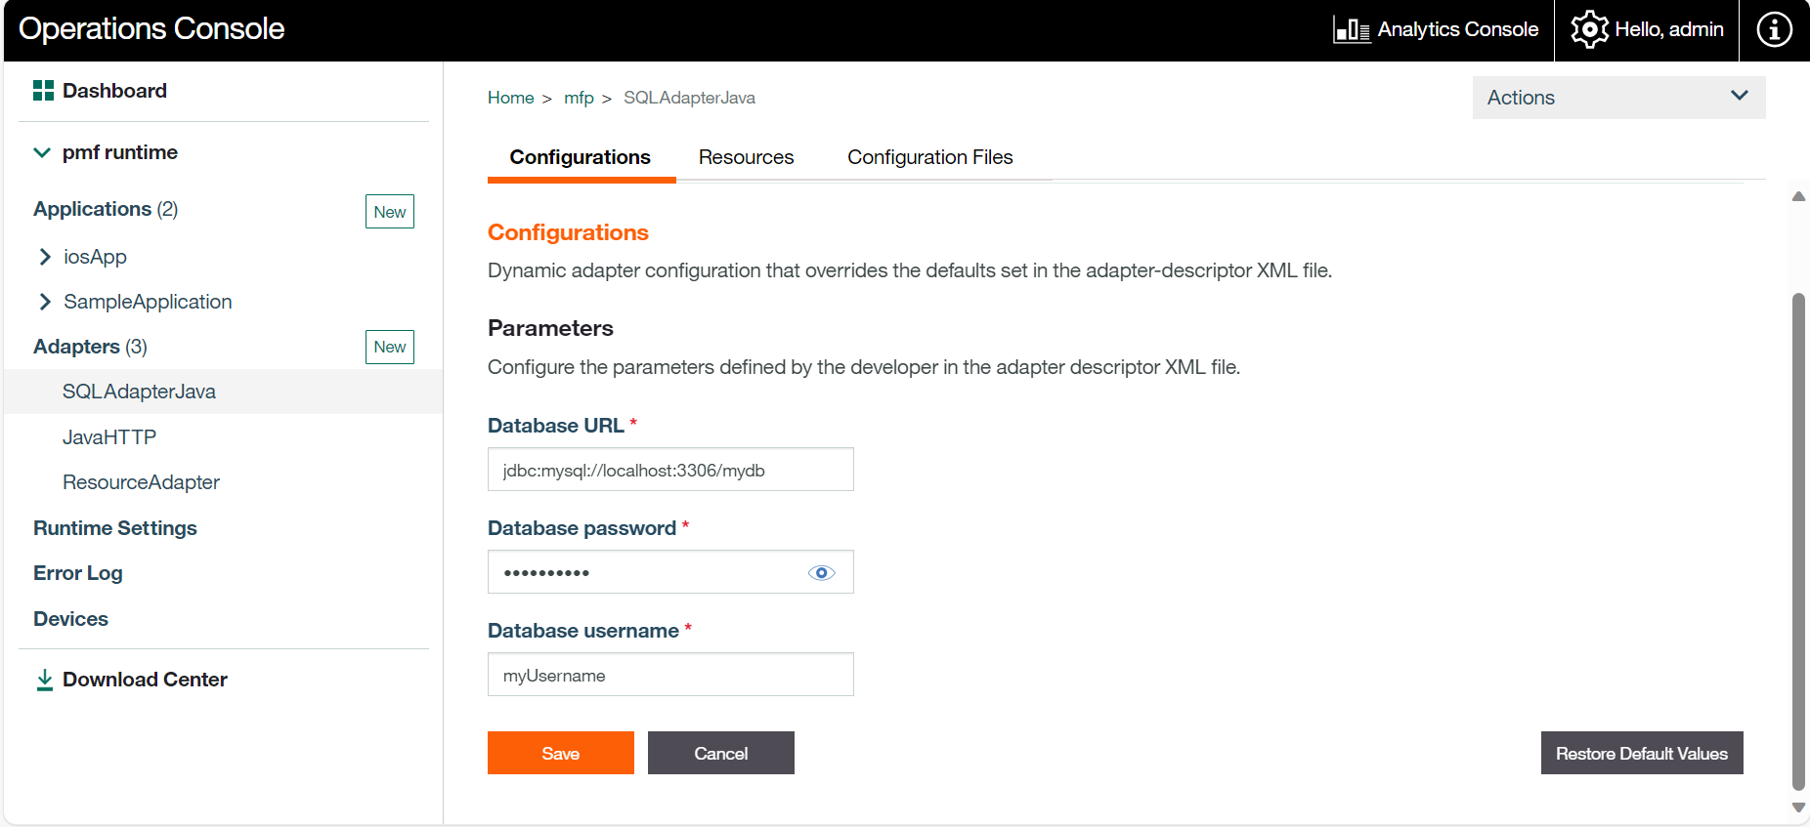Click the Dashboard grid icon
Screen dimensions: 1810x827
[x=43, y=91]
